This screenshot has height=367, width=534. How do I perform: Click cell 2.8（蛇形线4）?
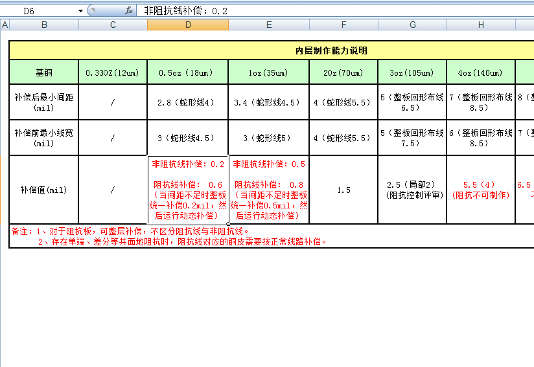click(x=188, y=102)
